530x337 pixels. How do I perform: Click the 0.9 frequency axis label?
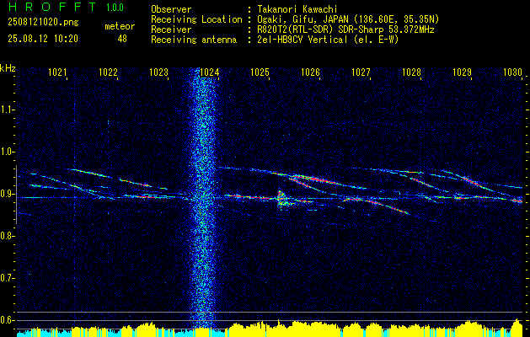click(7, 194)
